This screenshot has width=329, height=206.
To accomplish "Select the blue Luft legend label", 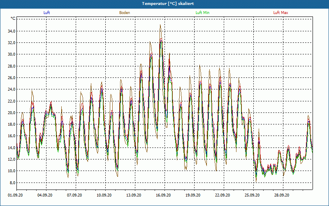I will coord(46,13).
